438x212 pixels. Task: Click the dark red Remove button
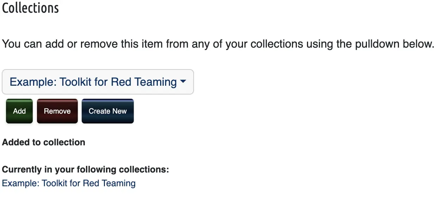[x=57, y=111]
